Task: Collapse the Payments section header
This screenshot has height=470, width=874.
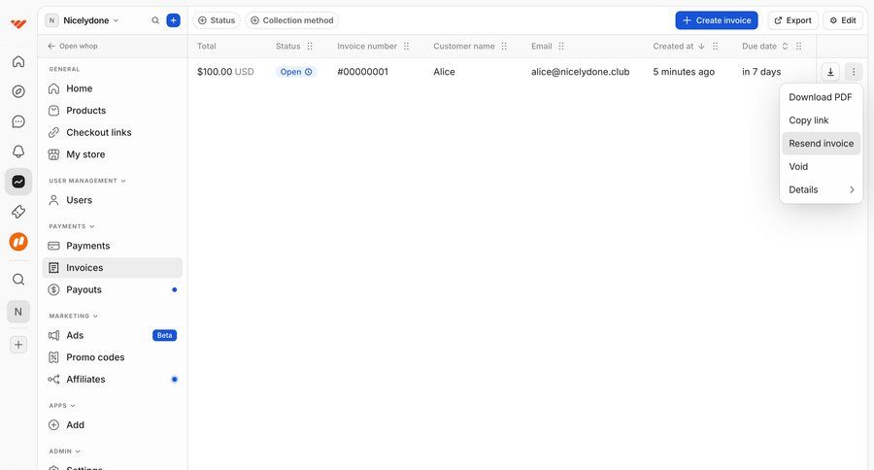Action: click(72, 226)
